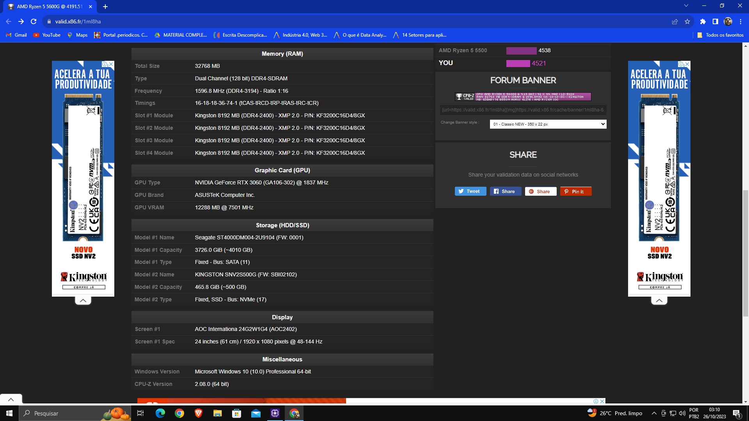Viewport: 749px width, 421px height.
Task: Share this page from the address bar
Action: (x=675, y=21)
